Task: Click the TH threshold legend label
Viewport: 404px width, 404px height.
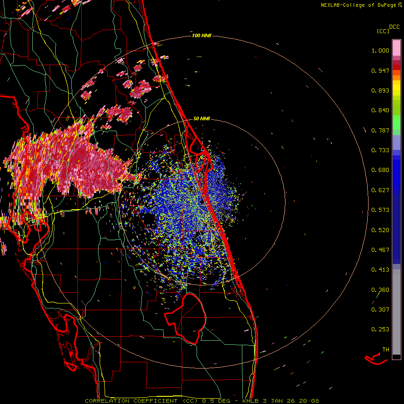Action: [x=386, y=350]
